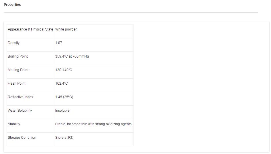This screenshot has height=154, width=271.
Task: Click the Flash Point label
Action: point(16,83)
